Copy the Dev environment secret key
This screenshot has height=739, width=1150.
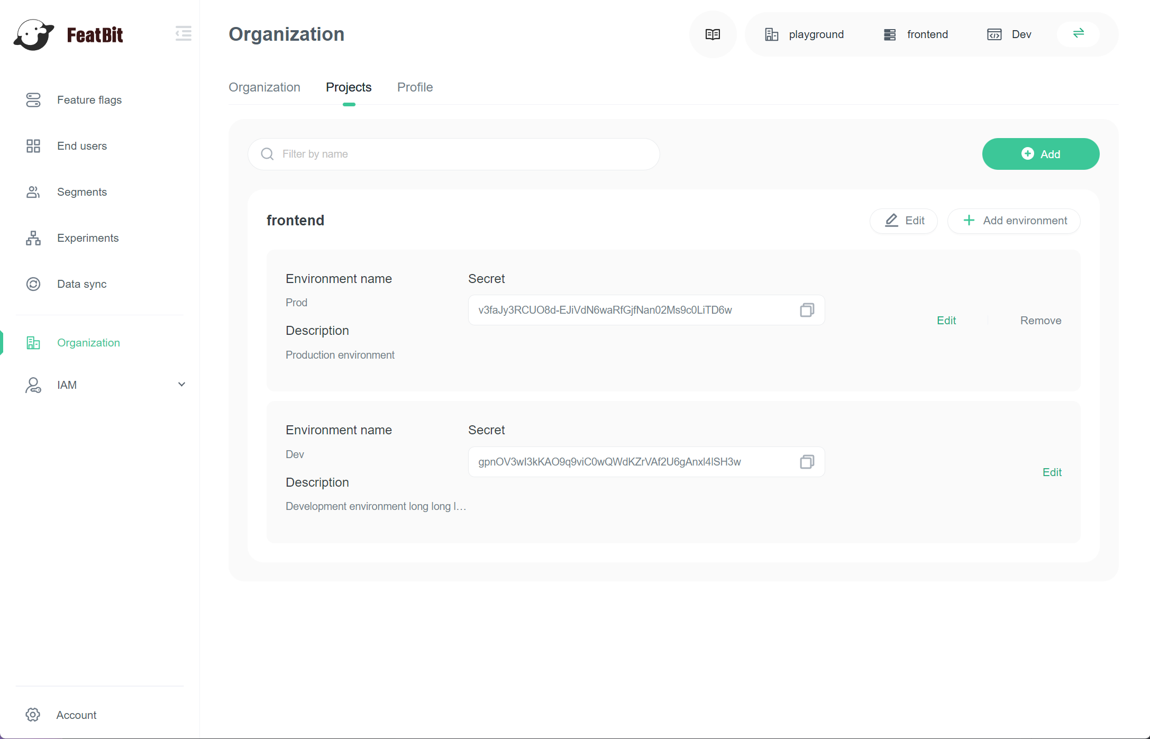pyautogui.click(x=807, y=462)
